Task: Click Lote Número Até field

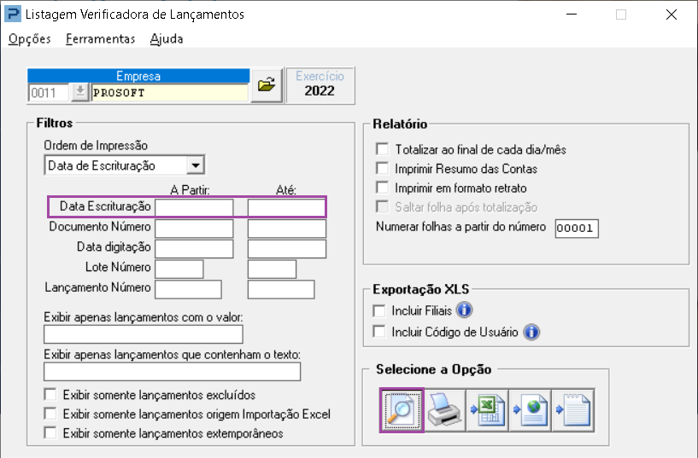Action: coord(272,270)
